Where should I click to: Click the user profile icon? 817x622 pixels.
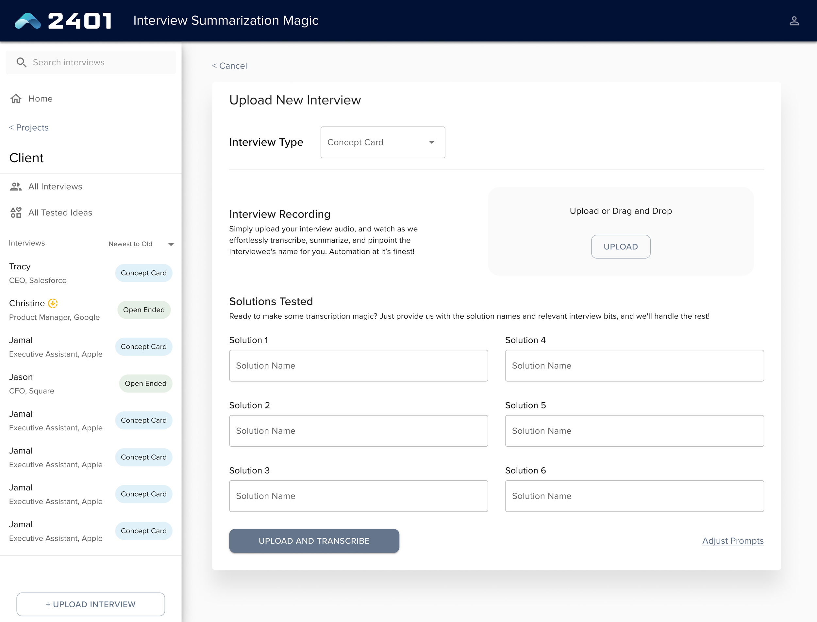[794, 21]
